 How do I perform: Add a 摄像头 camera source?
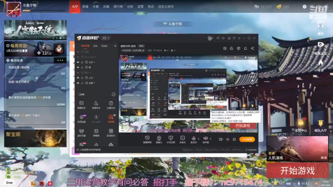click(x=159, y=140)
